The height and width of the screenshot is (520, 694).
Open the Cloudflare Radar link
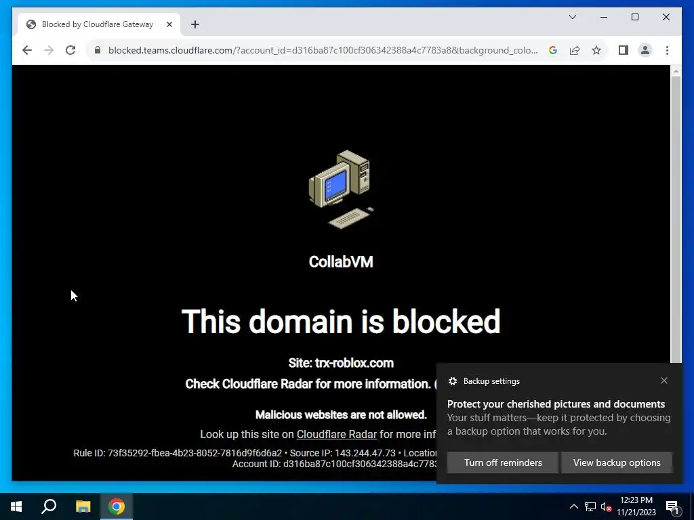[x=336, y=434]
